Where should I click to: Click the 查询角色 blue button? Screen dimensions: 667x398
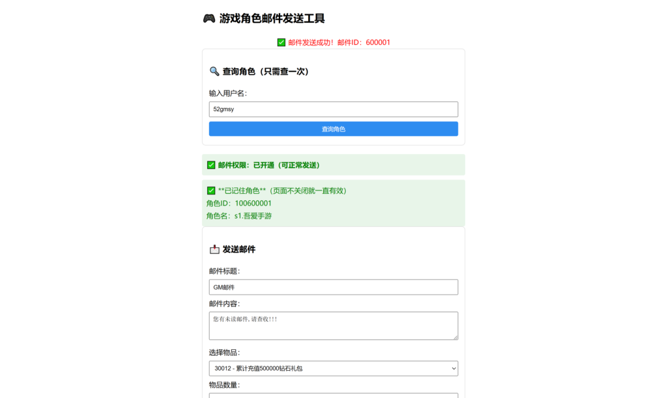click(333, 129)
